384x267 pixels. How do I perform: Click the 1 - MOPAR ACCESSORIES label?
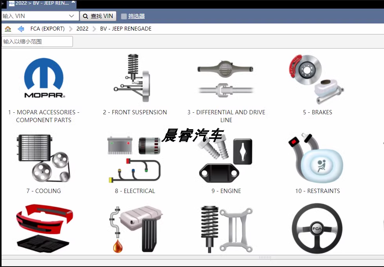tap(44, 116)
